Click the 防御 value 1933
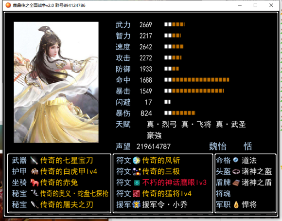This screenshot has height=221, width=282. tap(146, 69)
